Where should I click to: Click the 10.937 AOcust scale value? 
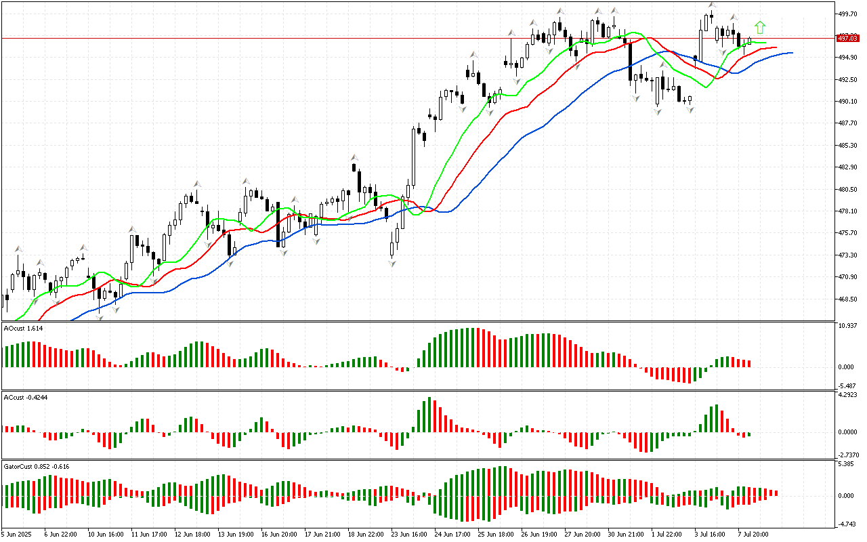pyautogui.click(x=848, y=326)
